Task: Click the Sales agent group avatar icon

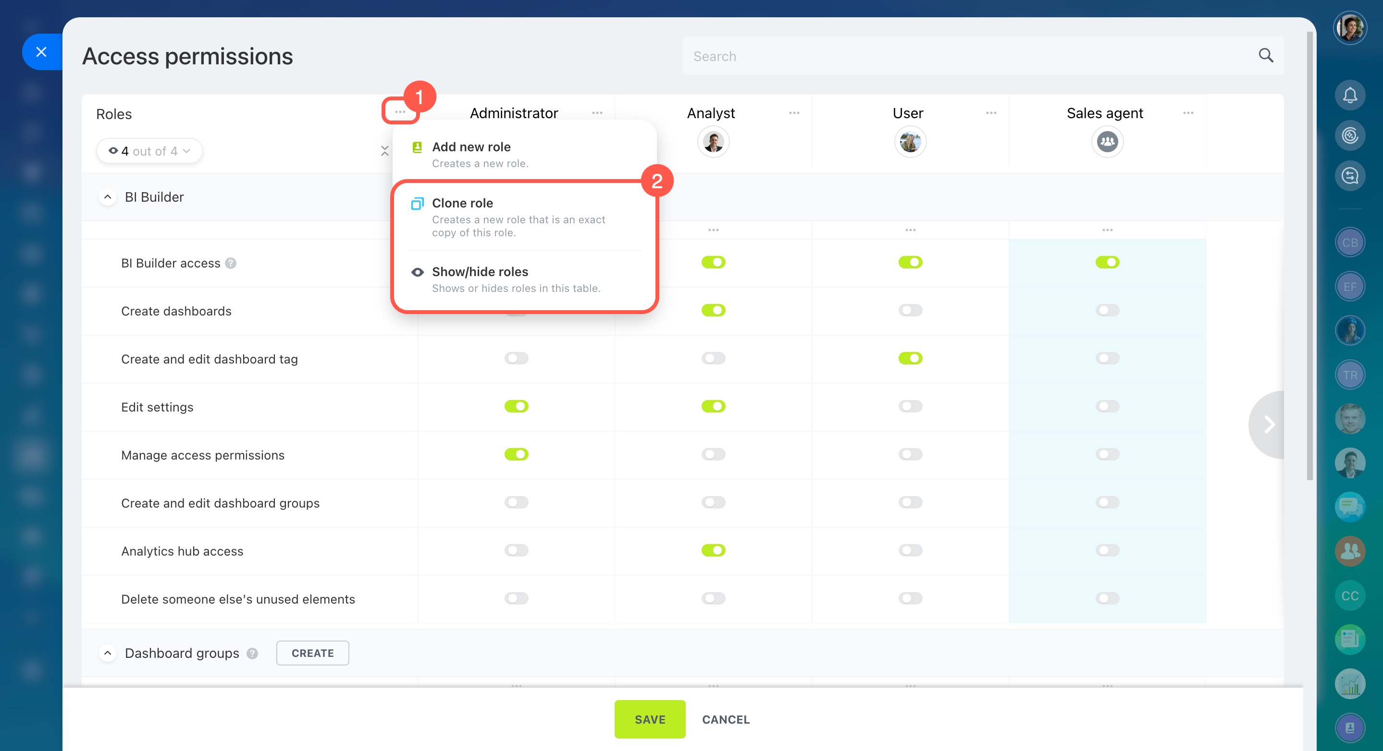Action: click(1107, 142)
